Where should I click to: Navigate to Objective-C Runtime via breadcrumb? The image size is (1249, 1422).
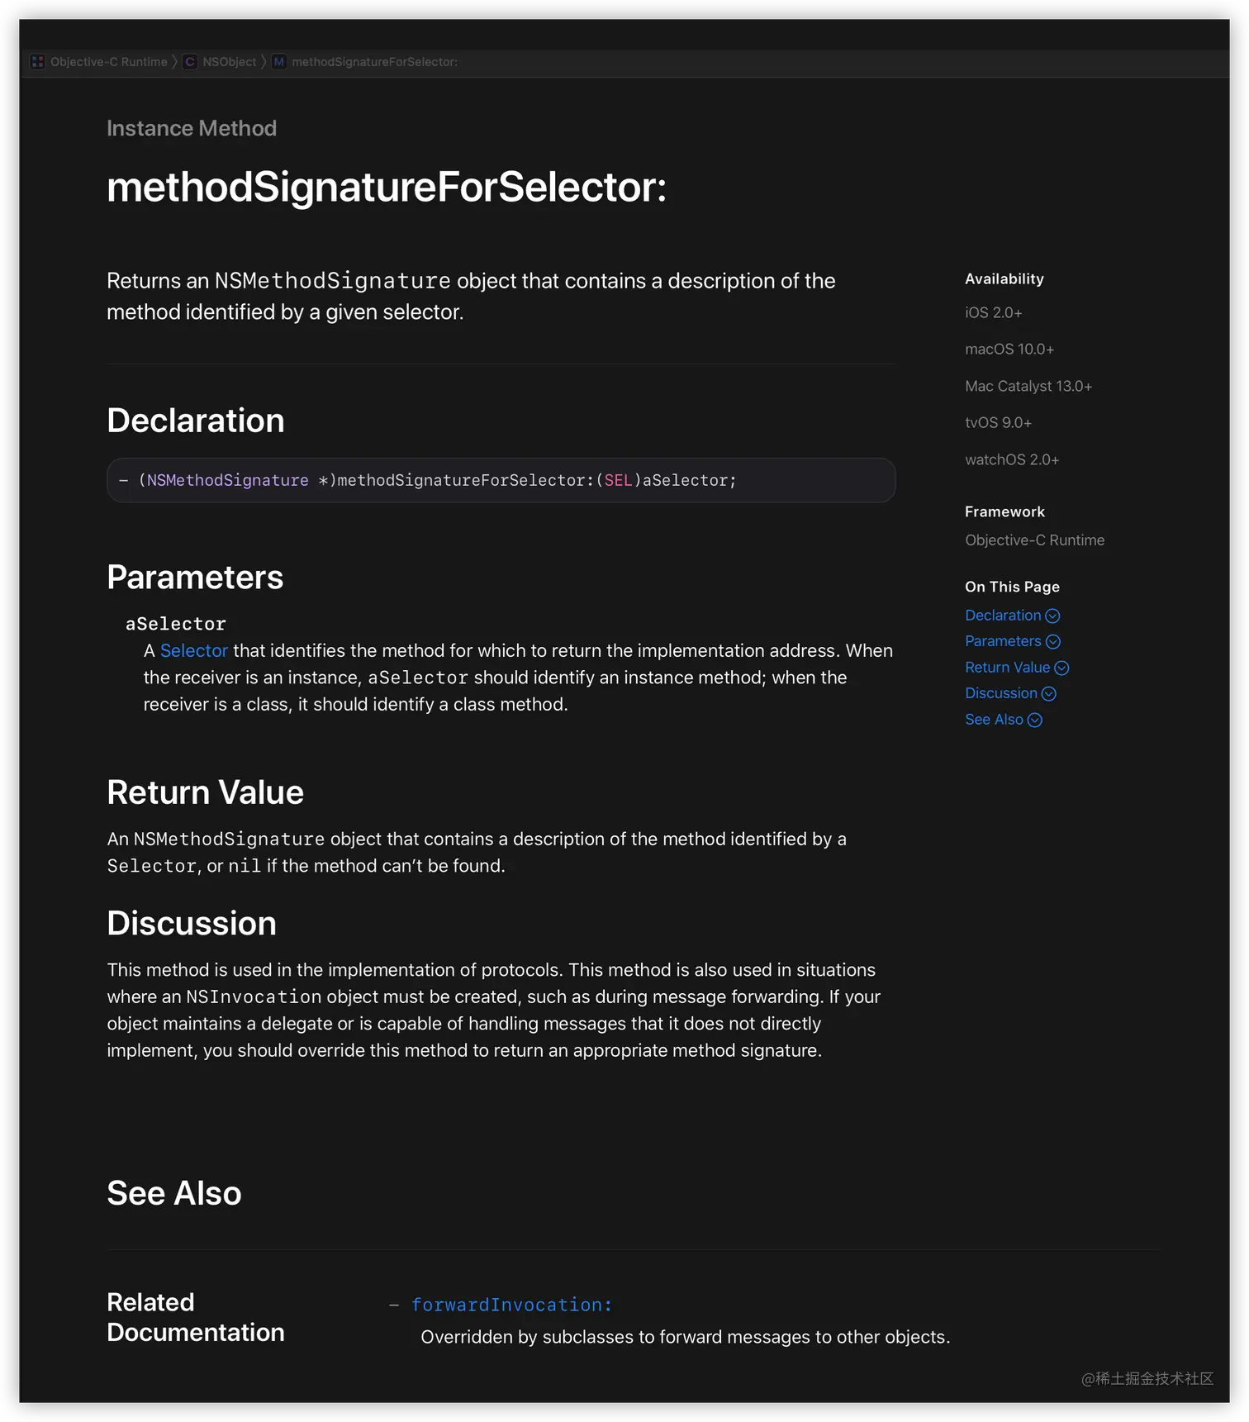click(x=108, y=61)
